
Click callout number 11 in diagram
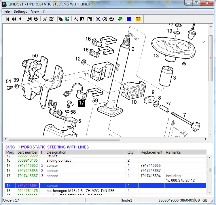pyautogui.click(x=86, y=75)
